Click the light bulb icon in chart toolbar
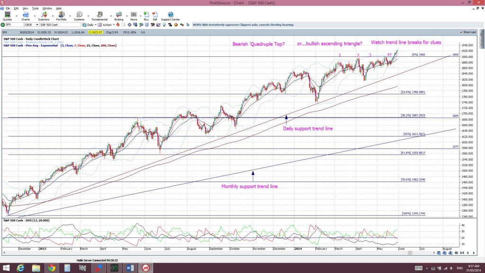 click(164, 25)
